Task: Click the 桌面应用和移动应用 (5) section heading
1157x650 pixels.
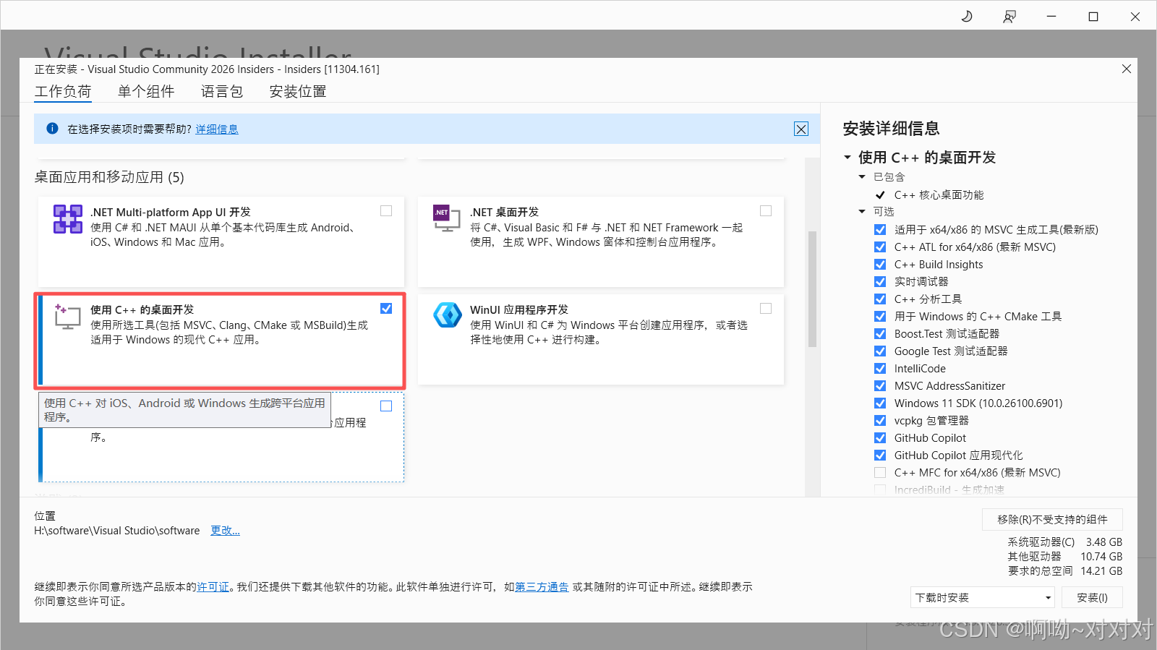Action: point(109,177)
